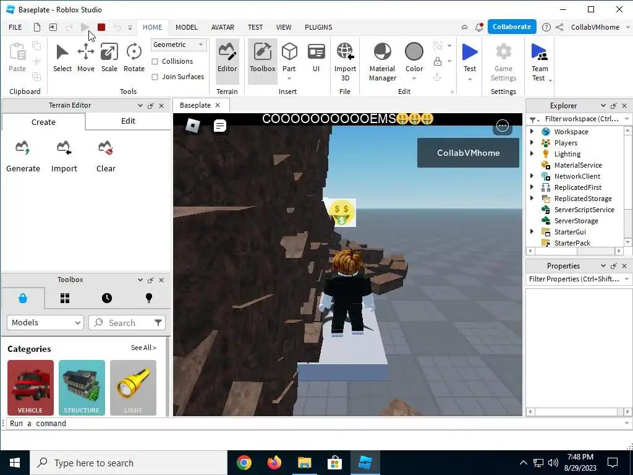Open the Explorer filter dropdown icon
The height and width of the screenshot is (475, 633).
pyautogui.click(x=534, y=119)
